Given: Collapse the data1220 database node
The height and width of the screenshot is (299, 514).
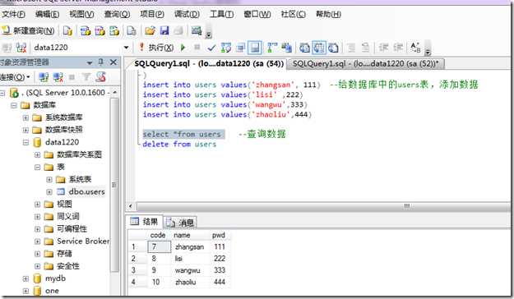Looking at the screenshot, I should 25,142.
